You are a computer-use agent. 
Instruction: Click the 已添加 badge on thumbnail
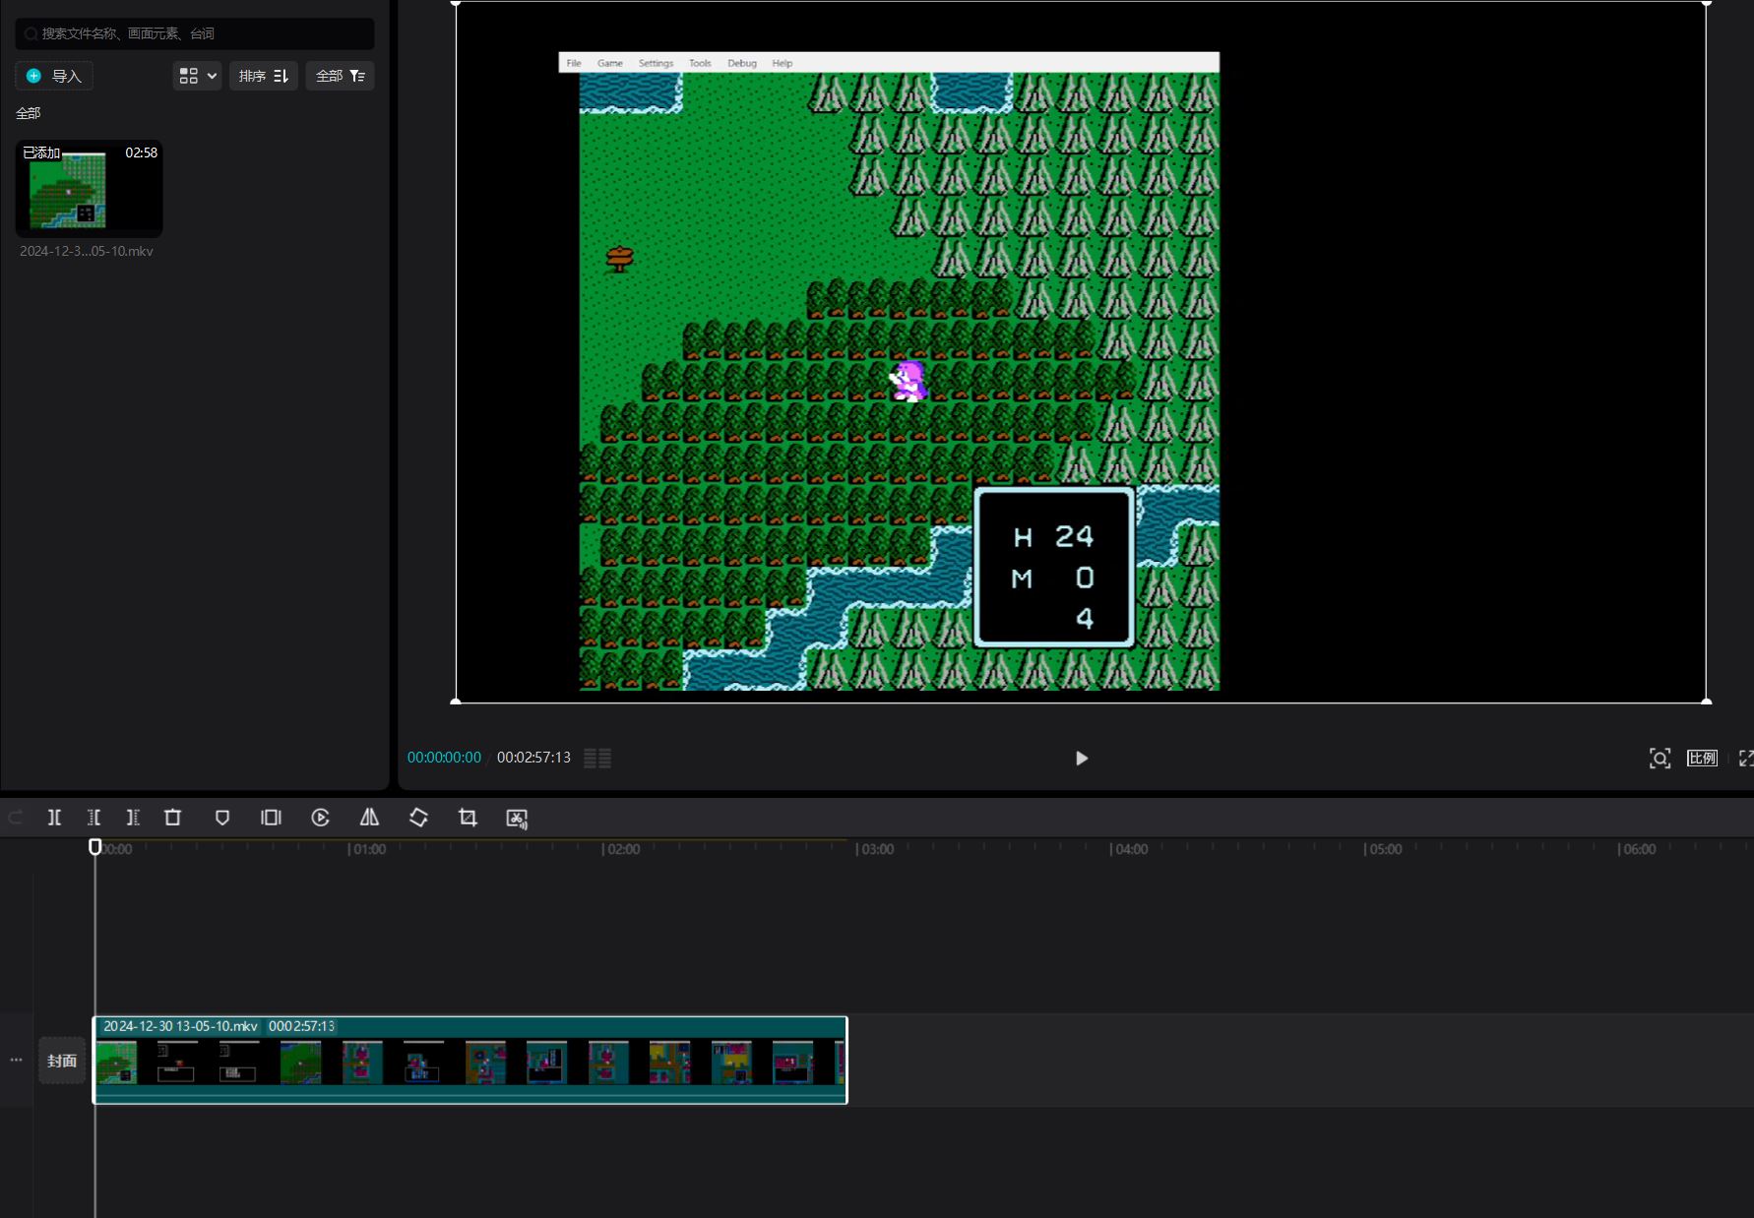pos(41,152)
